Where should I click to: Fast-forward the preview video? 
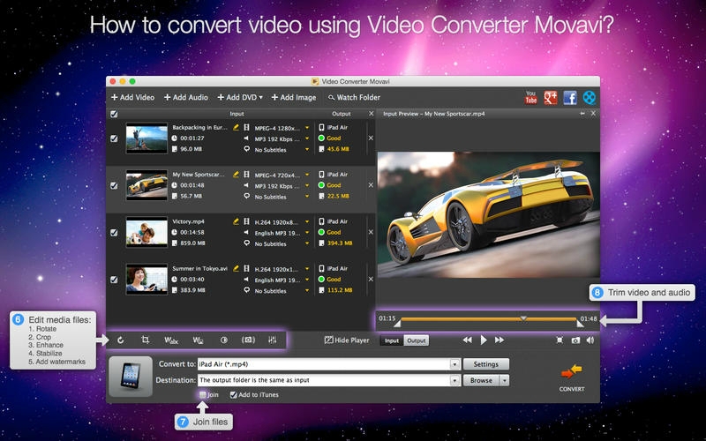click(x=499, y=340)
